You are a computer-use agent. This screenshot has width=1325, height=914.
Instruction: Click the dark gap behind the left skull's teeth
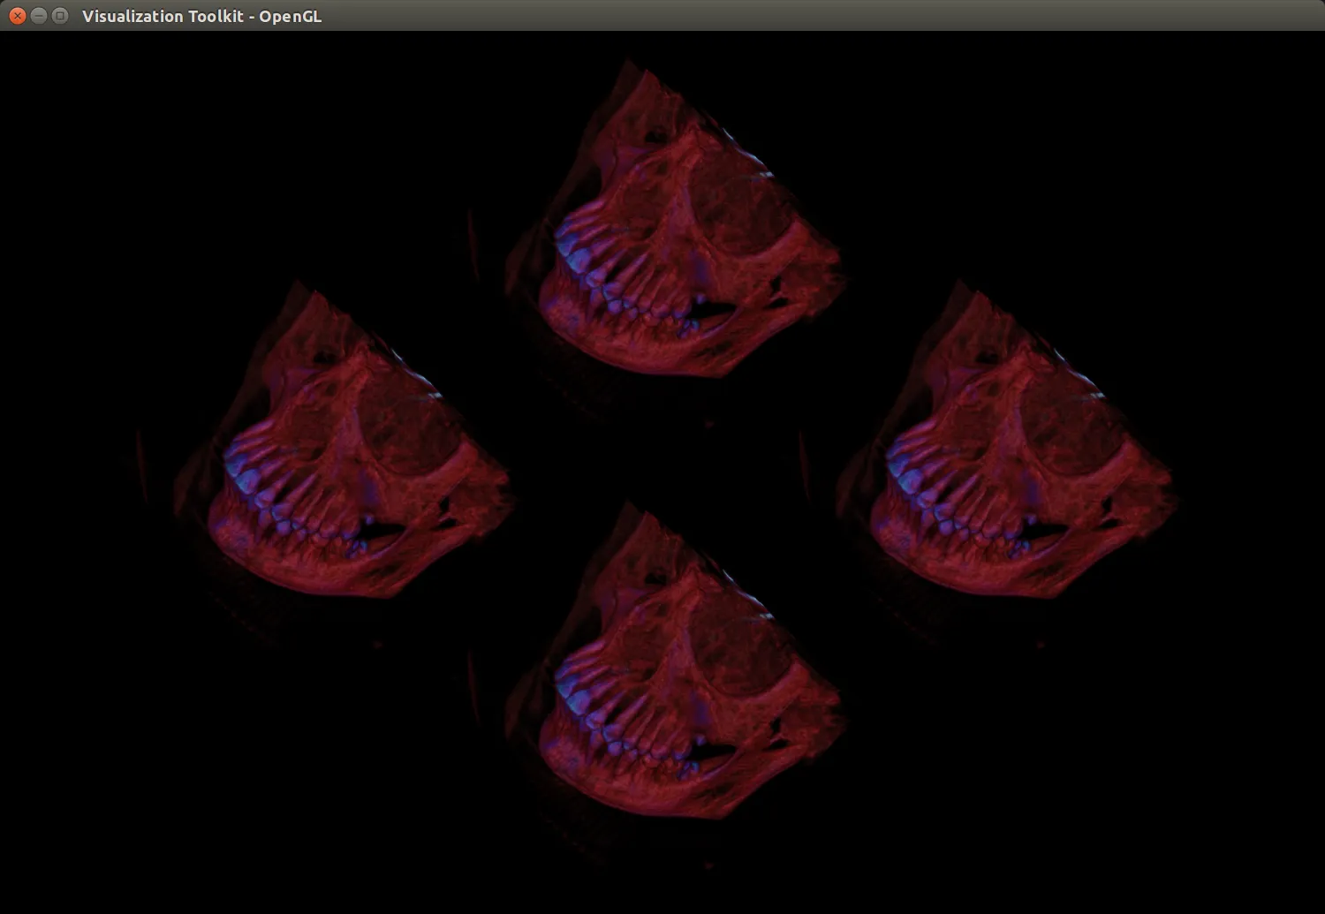tap(382, 532)
